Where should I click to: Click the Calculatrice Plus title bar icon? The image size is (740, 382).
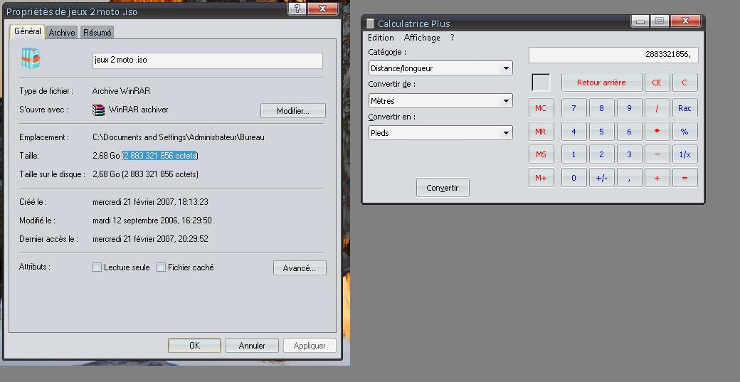[371, 23]
